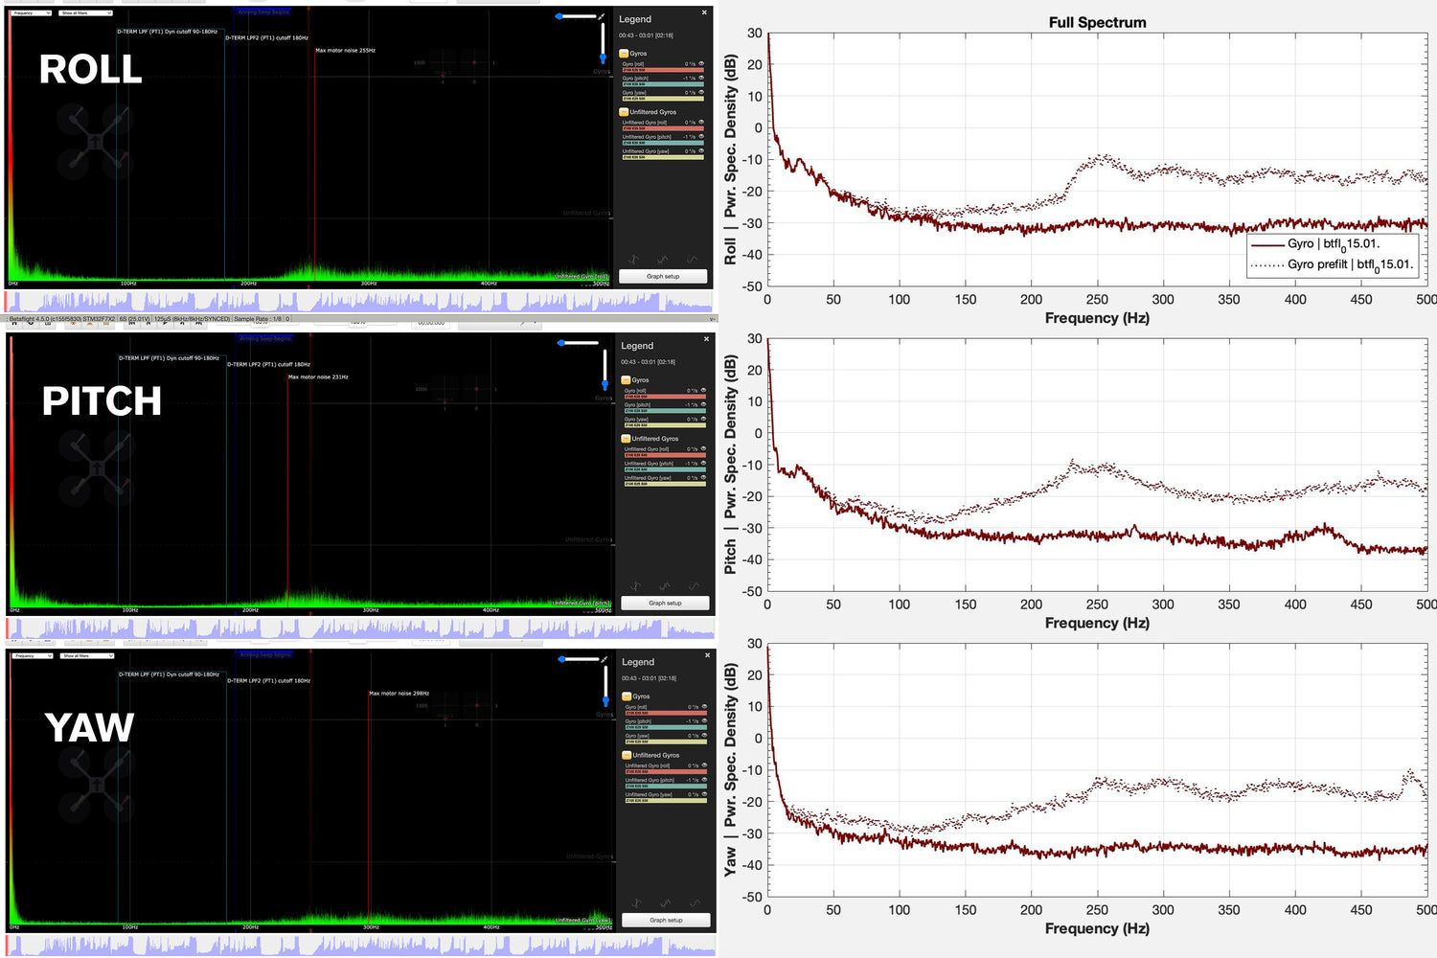Click Gyros folder icon in YAW legend
Viewport: 1437px width, 958px height.
[627, 696]
